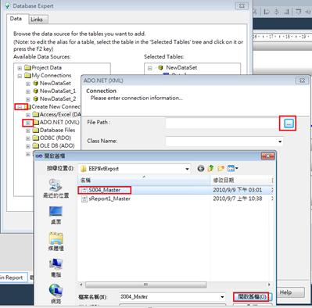Select NewDataSet_2 under My Connections
The height and width of the screenshot is (308, 312).
(x=58, y=99)
